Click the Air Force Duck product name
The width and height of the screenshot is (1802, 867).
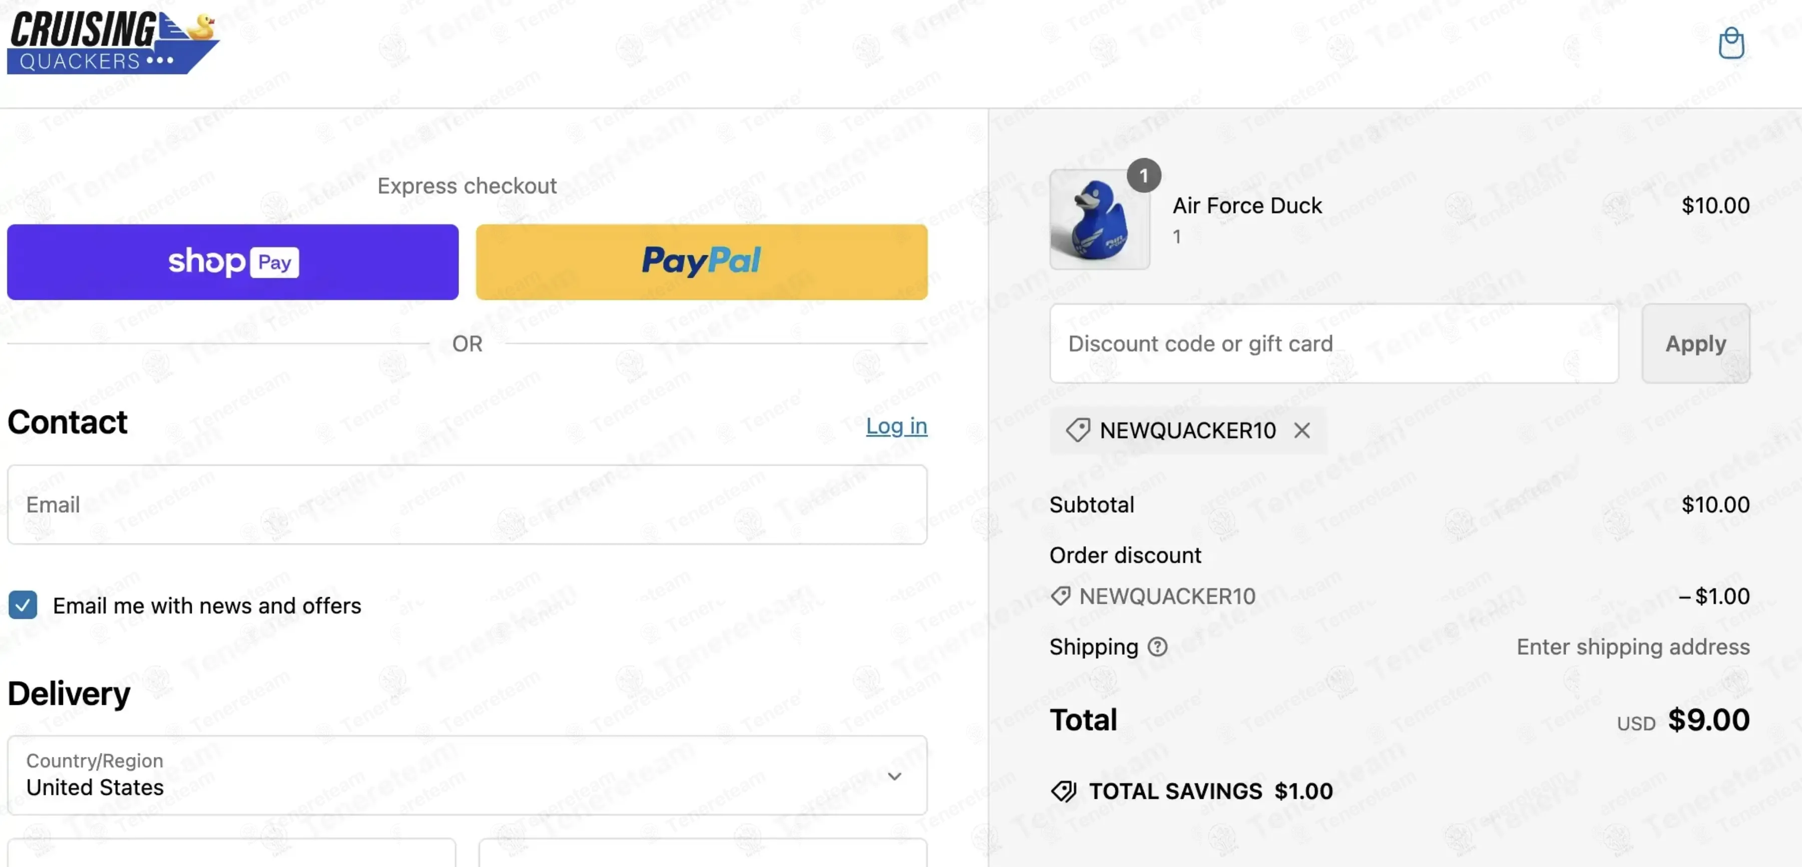click(1247, 206)
